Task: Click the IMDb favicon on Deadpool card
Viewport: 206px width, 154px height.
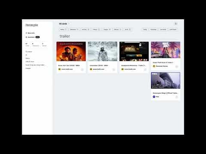Action: tap(122, 69)
